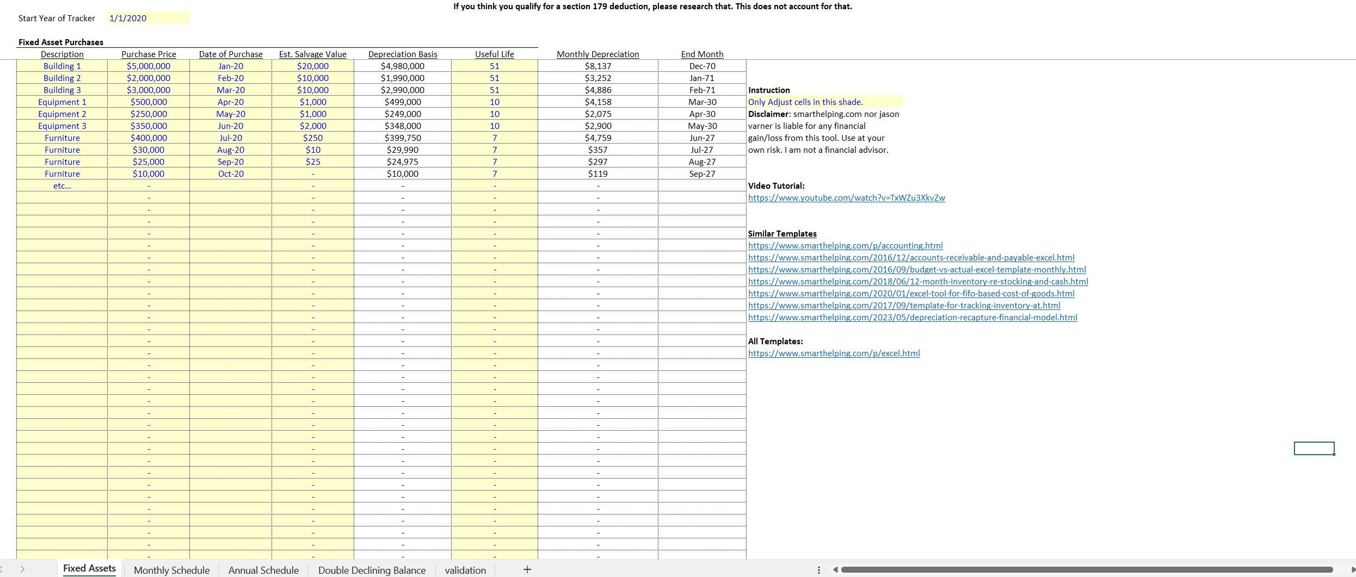
Task: Select useful life 51 for Building 1
Action: (495, 66)
